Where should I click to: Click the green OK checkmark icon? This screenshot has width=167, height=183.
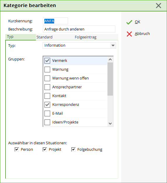coord(129,22)
